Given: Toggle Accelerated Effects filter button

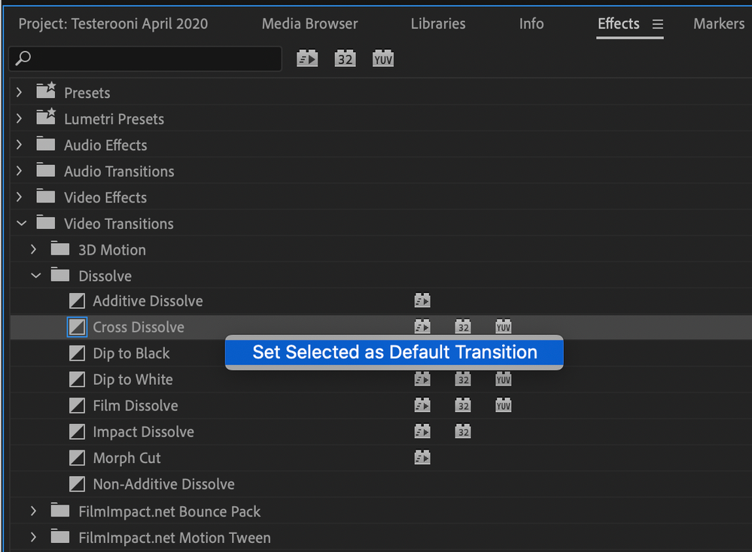Looking at the screenshot, I should point(307,59).
